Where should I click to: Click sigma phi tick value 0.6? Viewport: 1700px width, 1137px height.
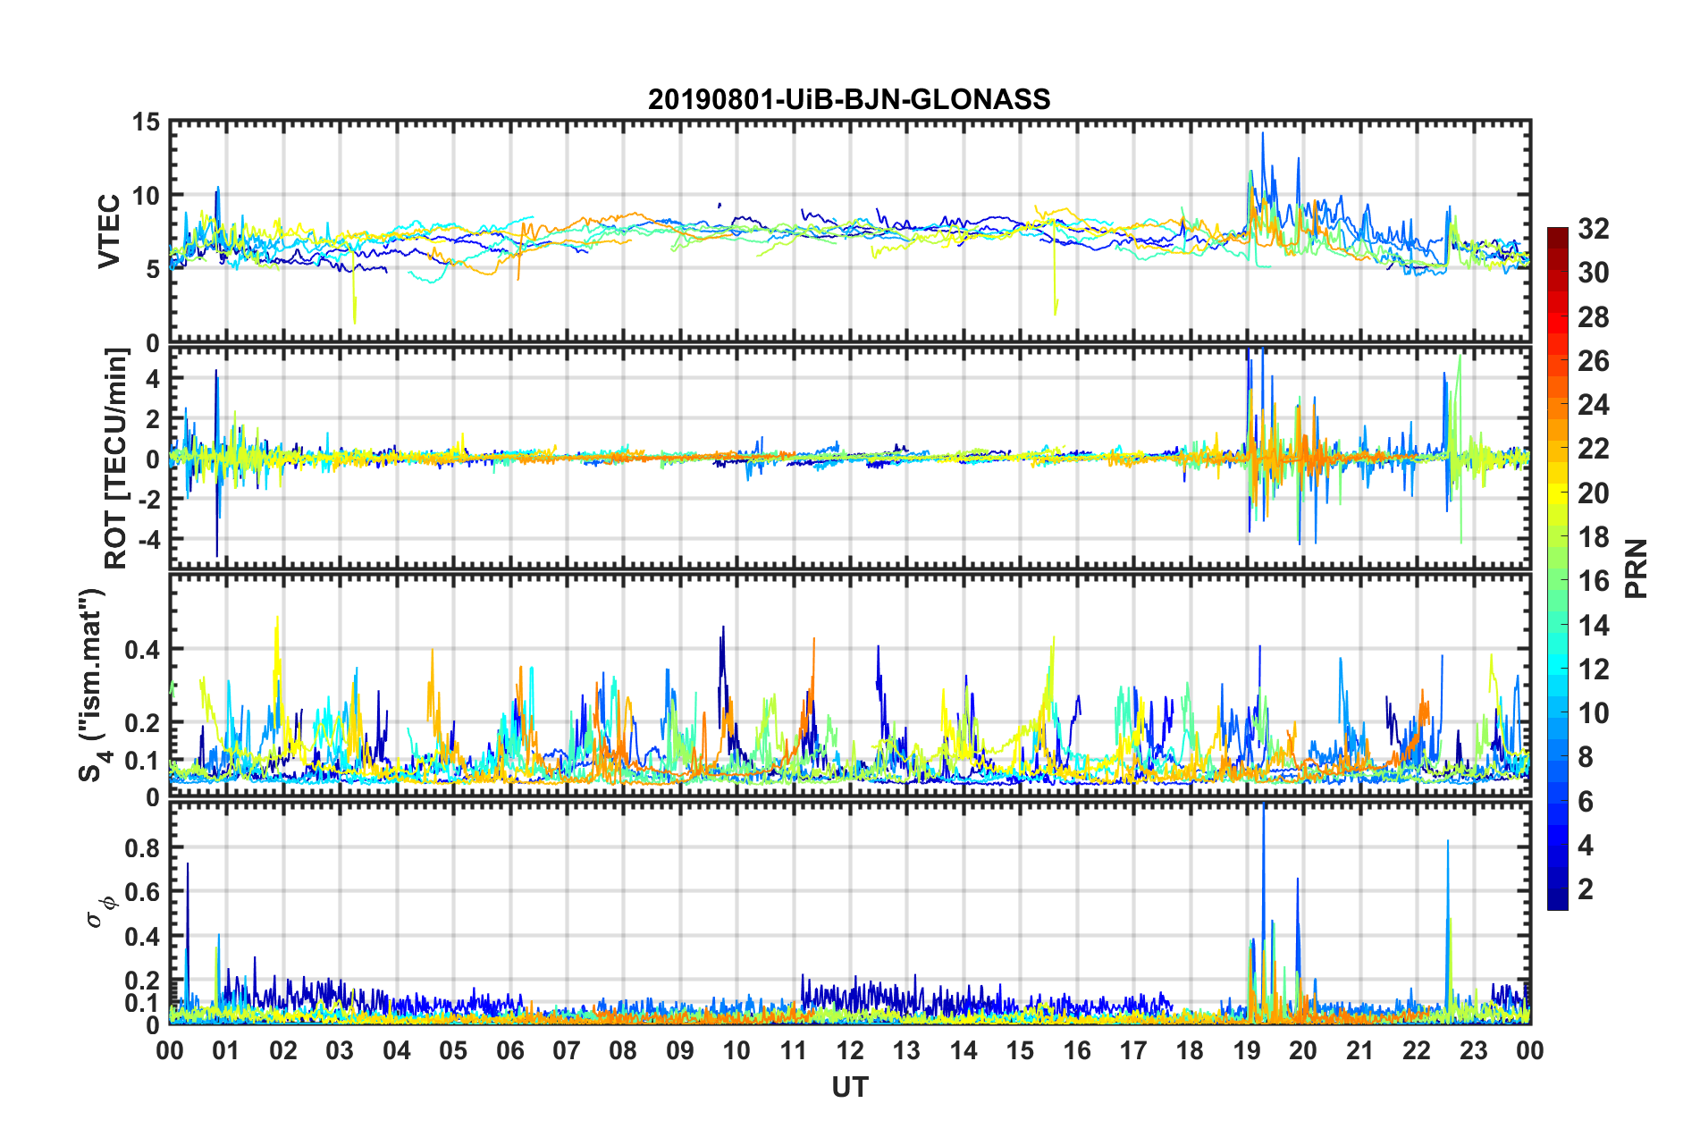click(142, 892)
